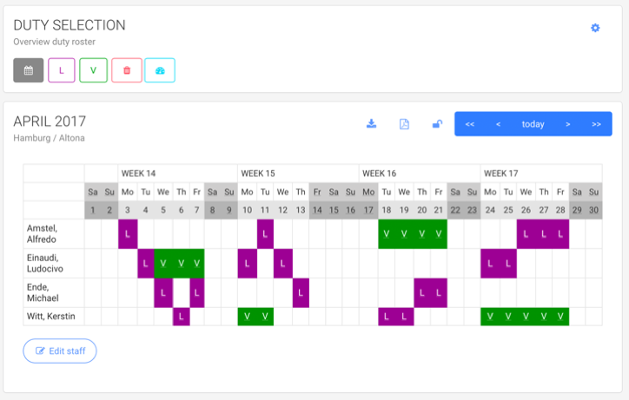Click Amstel's L cell on April 3
Image resolution: width=629 pixels, height=400 pixels.
[128, 234]
